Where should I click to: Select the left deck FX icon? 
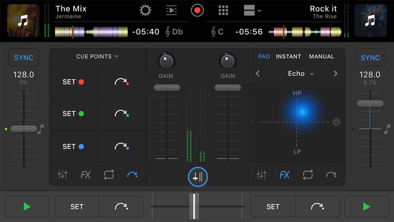tap(86, 175)
